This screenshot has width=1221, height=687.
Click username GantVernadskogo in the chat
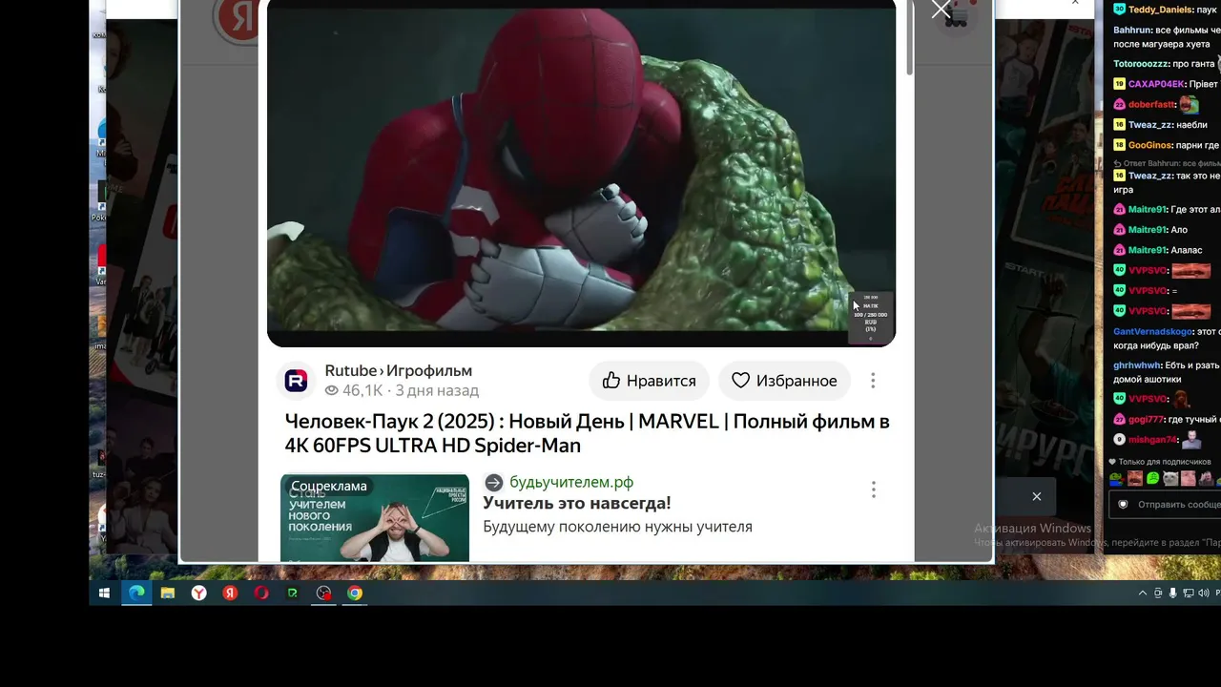point(1152,332)
